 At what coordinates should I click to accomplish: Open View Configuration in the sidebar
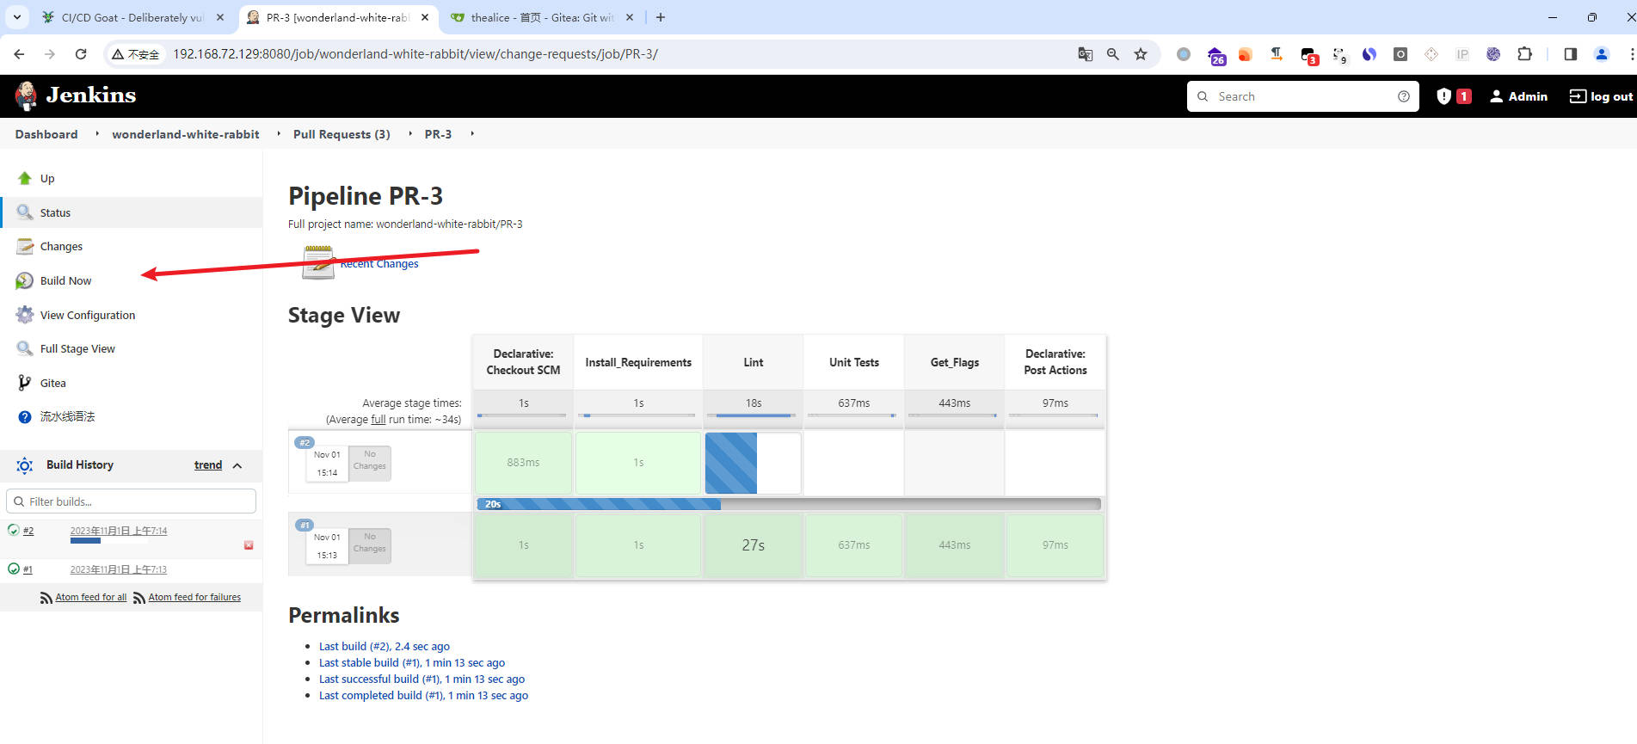[x=88, y=315]
